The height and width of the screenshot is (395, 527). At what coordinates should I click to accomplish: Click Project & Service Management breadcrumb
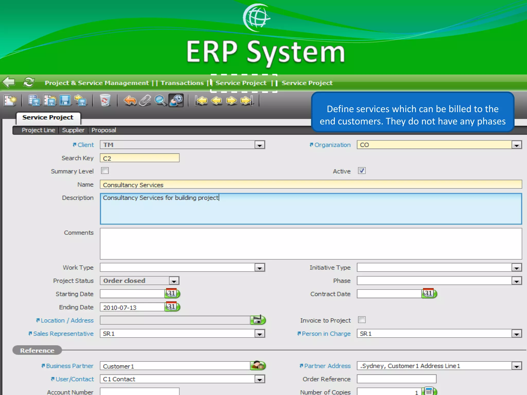tap(97, 83)
